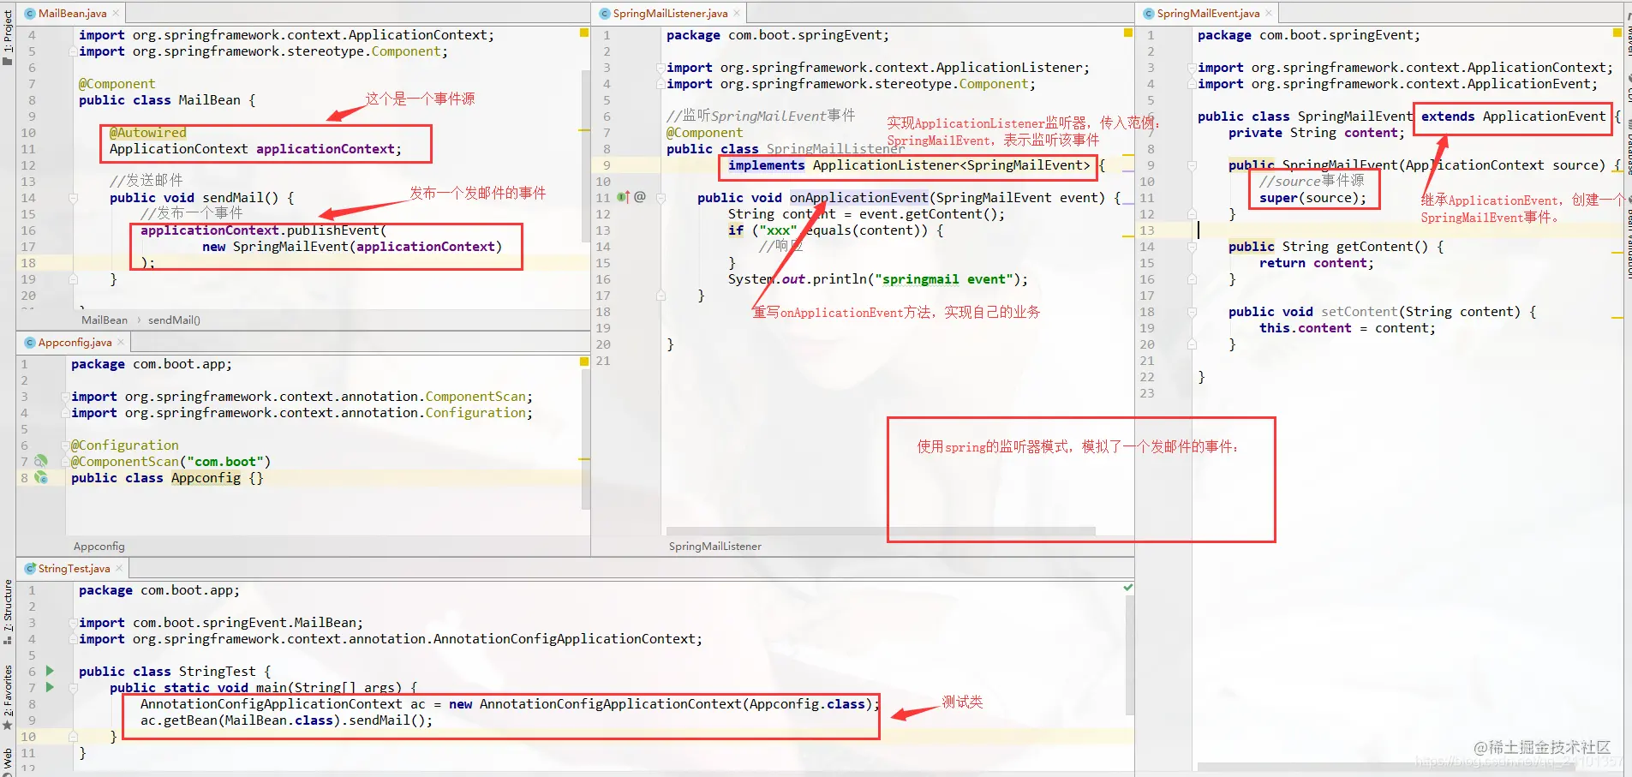Click the setContent method name
The width and height of the screenshot is (1632, 777).
(x=1360, y=312)
